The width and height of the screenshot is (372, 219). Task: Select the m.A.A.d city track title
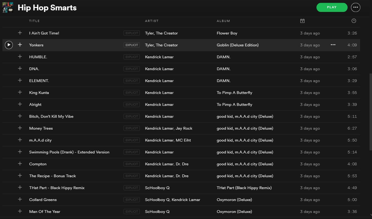(40, 140)
